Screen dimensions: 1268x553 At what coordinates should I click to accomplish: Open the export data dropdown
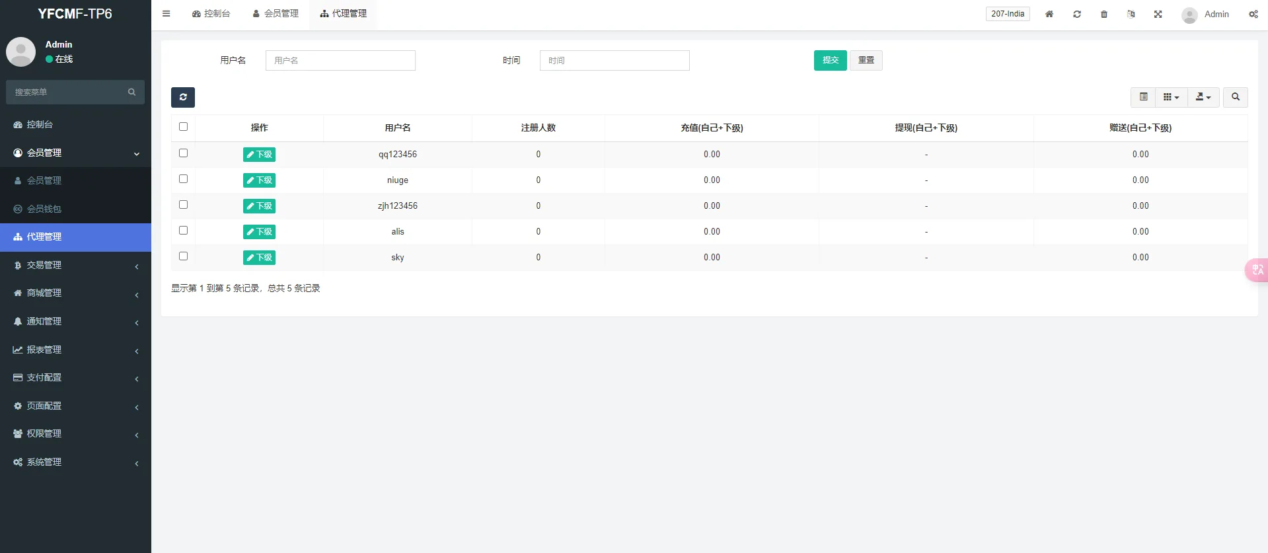point(1203,97)
